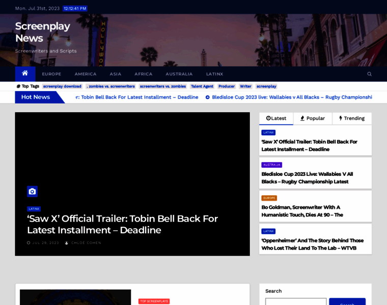This screenshot has width=387, height=305.
Task: Open the Latinx menu item
Action: tap(215, 74)
